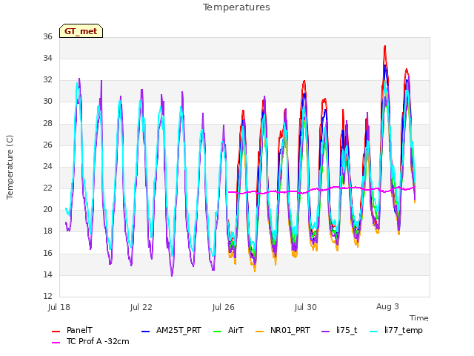Image resolution: width=474 pixels, height=356 pixels.
Task: Click the 24 y-axis tick label
Action: tap(47, 166)
